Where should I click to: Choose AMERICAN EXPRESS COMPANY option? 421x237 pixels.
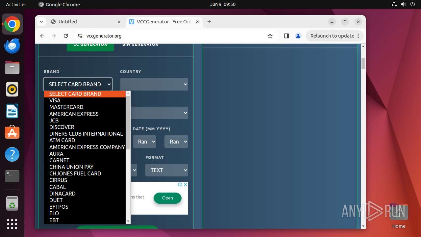click(85, 147)
